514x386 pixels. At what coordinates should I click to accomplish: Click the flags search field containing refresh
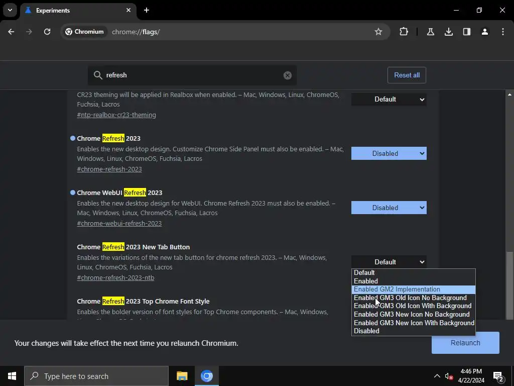pyautogui.click(x=192, y=75)
